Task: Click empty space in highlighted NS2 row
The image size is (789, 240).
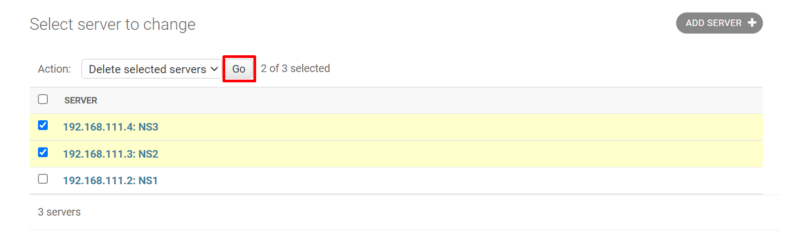Action: (434, 154)
